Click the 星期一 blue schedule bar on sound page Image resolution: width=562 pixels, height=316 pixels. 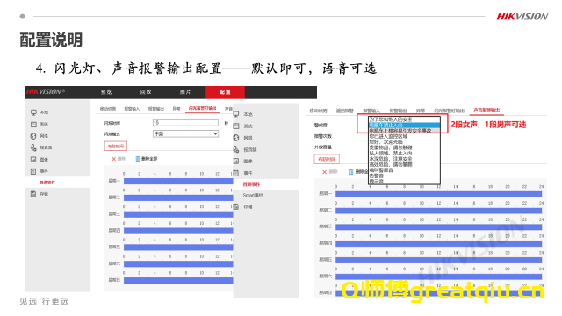point(439,194)
